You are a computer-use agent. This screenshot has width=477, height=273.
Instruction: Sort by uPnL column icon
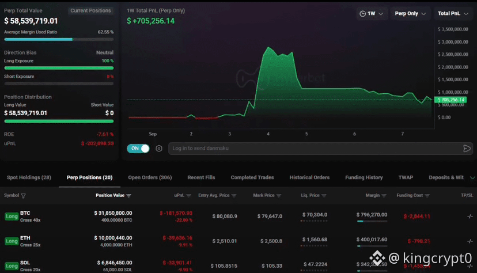[188, 195]
